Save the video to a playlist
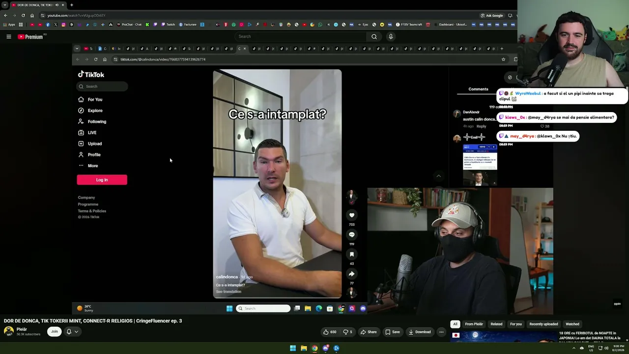 click(x=393, y=332)
